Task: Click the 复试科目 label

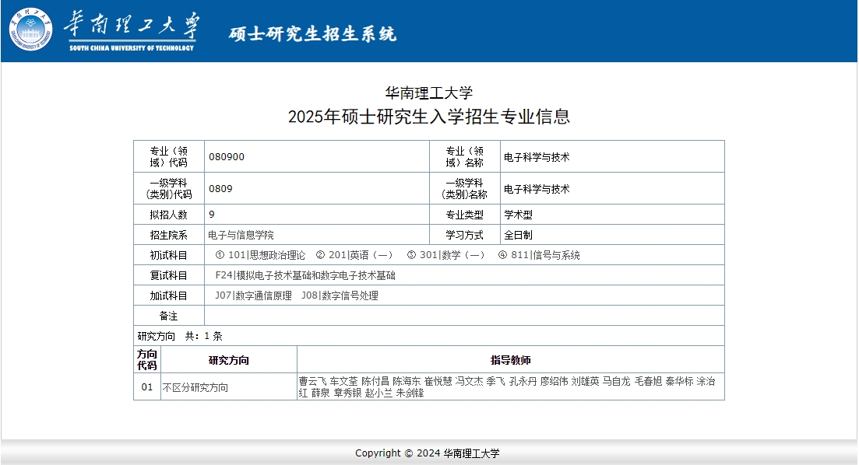Action: click(x=169, y=275)
